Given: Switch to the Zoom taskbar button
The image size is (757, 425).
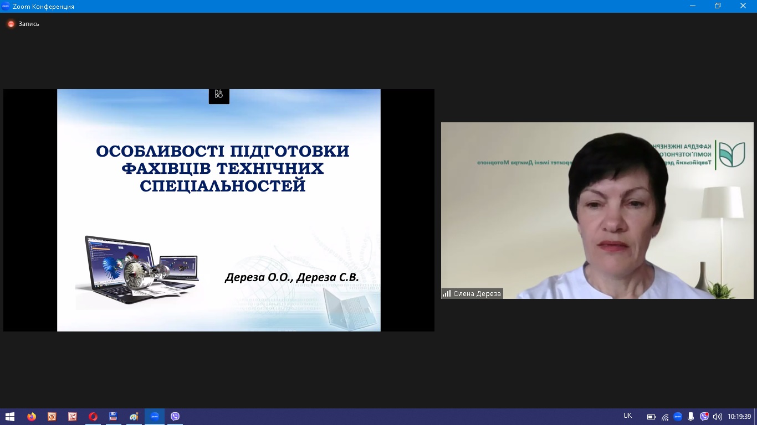Looking at the screenshot, I should 155,417.
